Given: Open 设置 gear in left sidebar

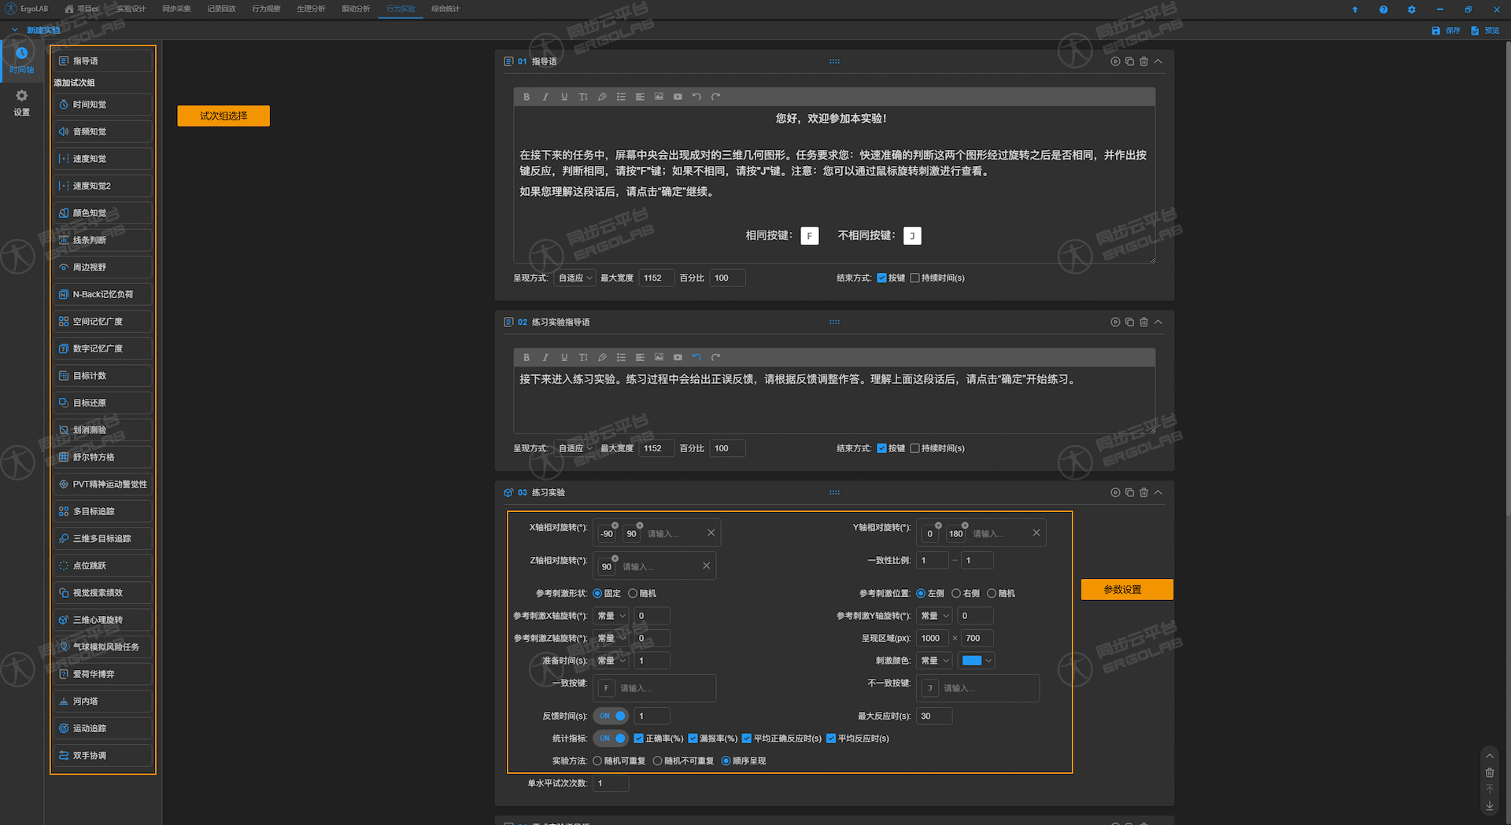Looking at the screenshot, I should (21, 101).
